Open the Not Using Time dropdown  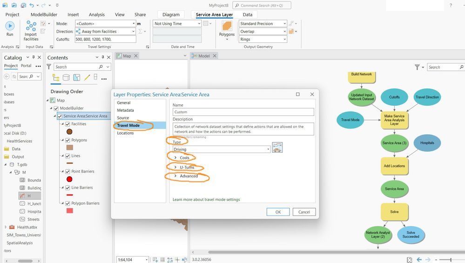click(177, 23)
